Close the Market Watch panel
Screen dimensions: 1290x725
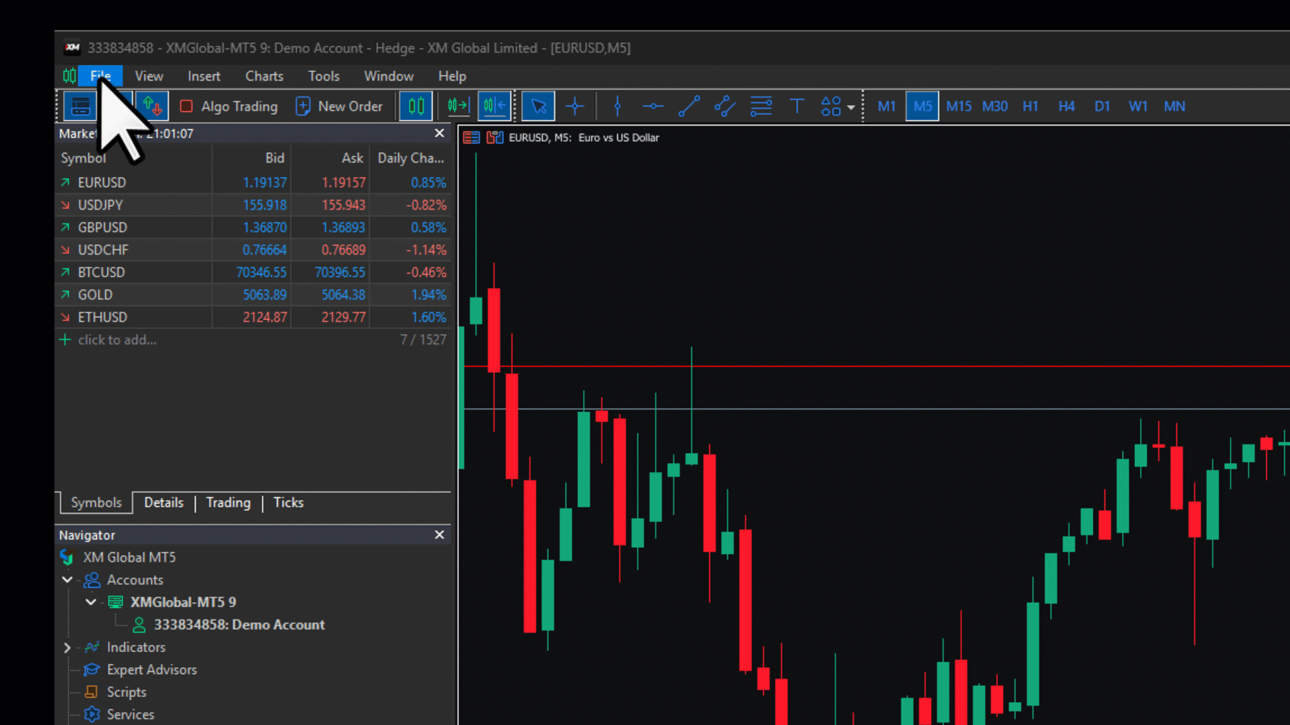pyautogui.click(x=439, y=133)
